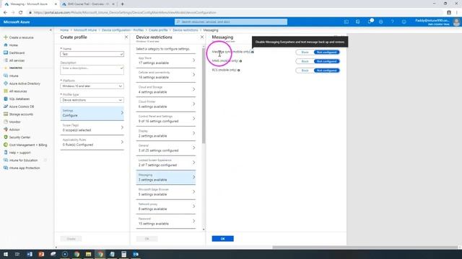Set Message sync to Not configured
The image size is (462, 259).
tap(326, 53)
